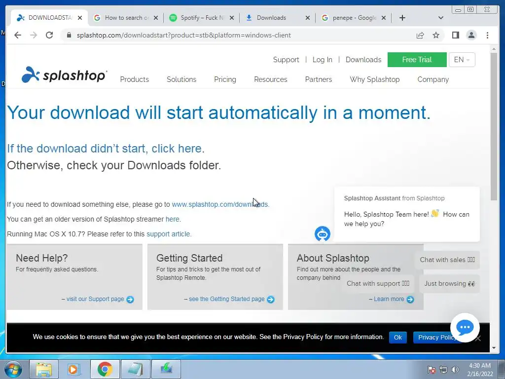Choose Chat with sales option
The height and width of the screenshot is (379, 505).
447,260
